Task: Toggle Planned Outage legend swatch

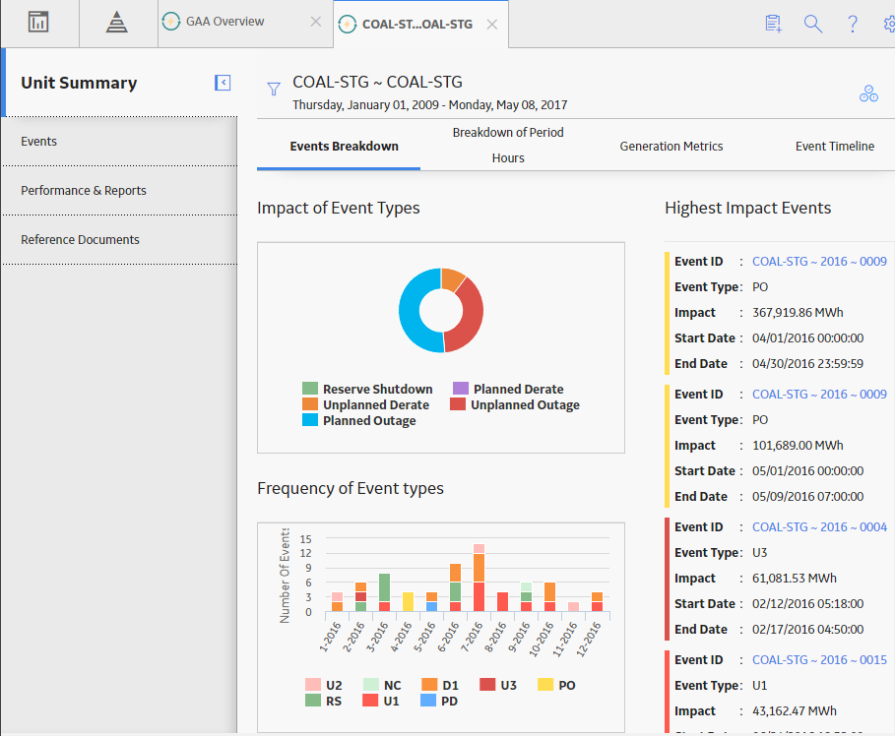Action: click(x=310, y=420)
